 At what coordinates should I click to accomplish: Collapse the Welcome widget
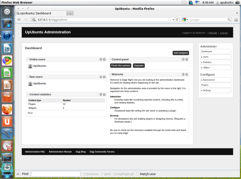(x=110, y=75)
